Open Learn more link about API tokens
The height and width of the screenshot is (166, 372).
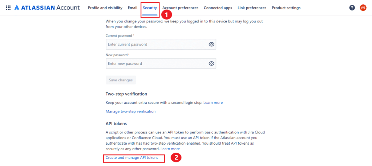click(x=170, y=149)
